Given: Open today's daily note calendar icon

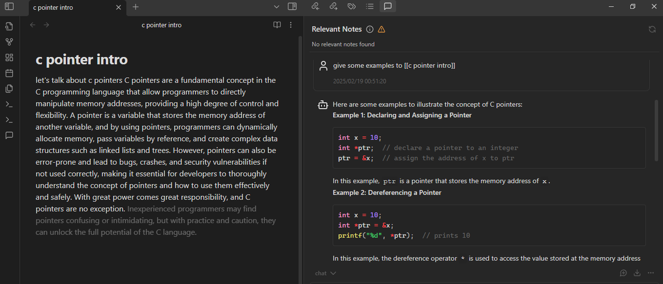Looking at the screenshot, I should 9,73.
